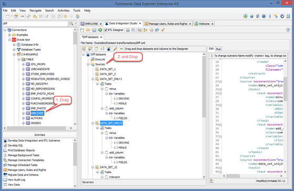
Task: Open Manage Scheduled Tasks activity
Action: point(23,165)
